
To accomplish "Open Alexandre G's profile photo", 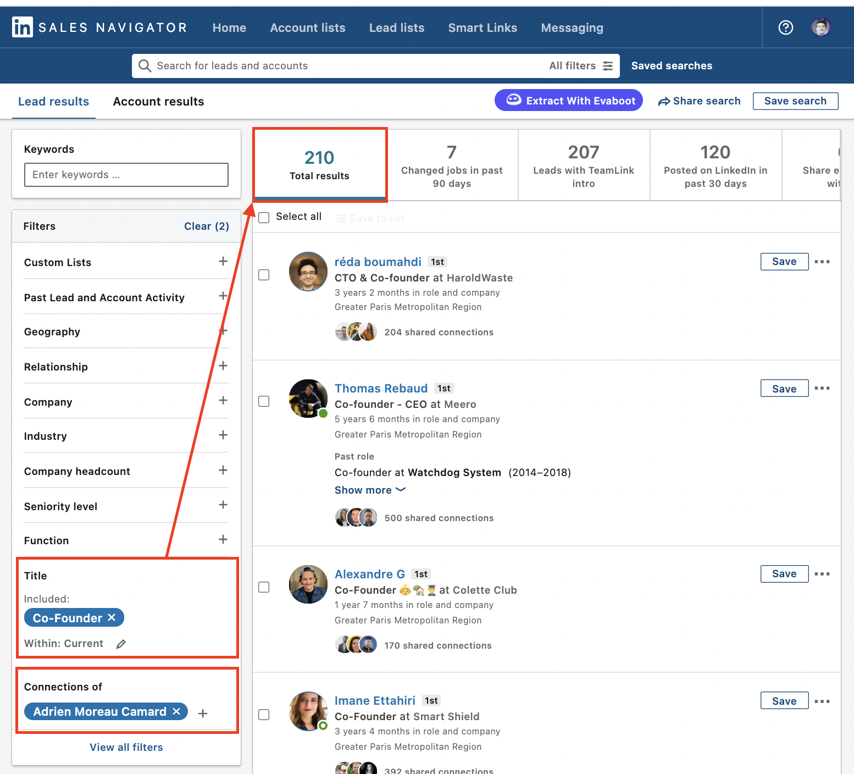I will point(308,584).
